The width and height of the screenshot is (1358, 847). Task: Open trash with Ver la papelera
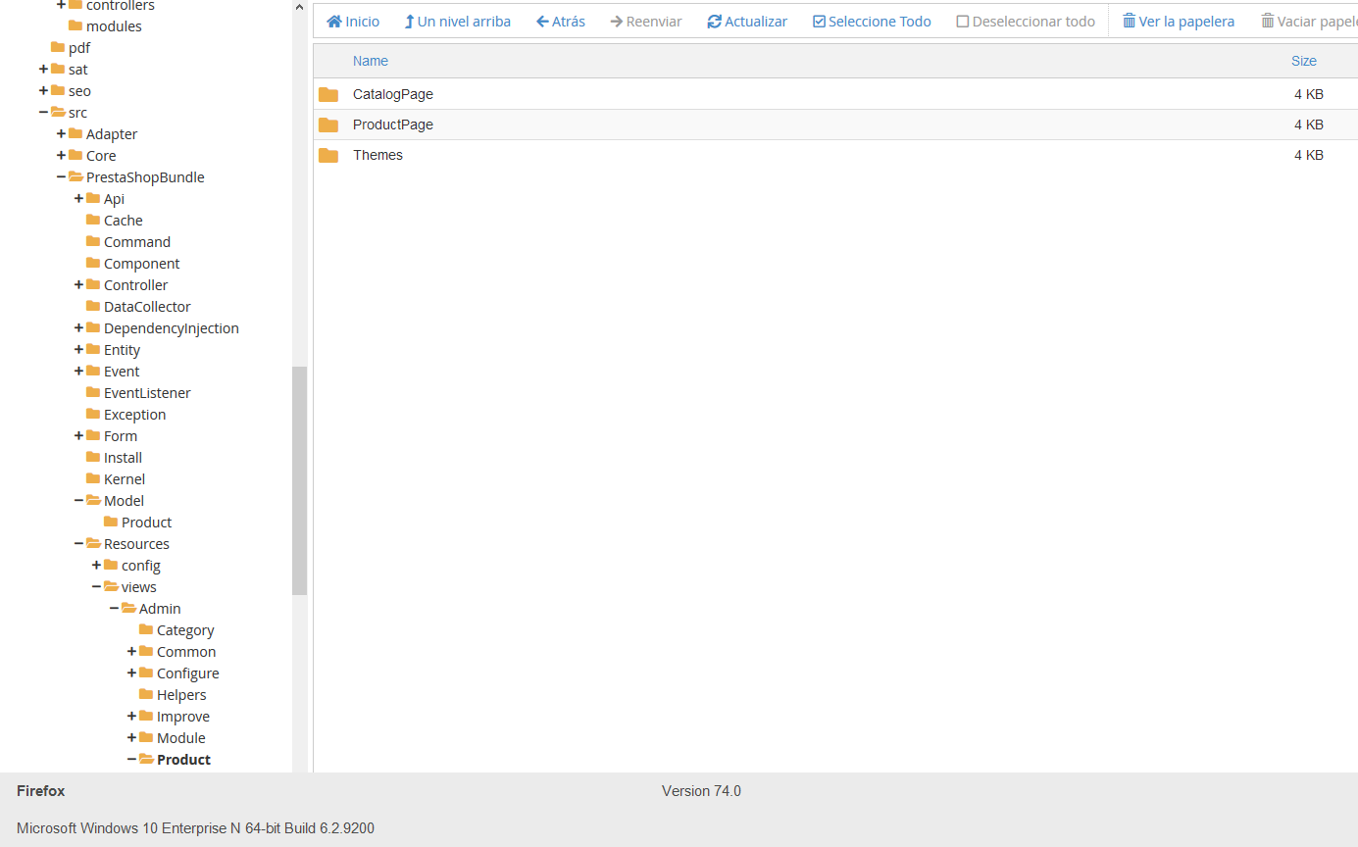coord(1179,22)
